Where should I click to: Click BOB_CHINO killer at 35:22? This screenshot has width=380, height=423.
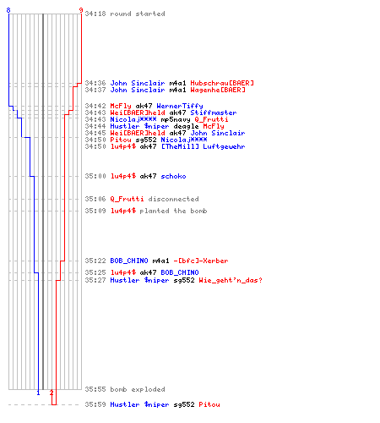[129, 261]
